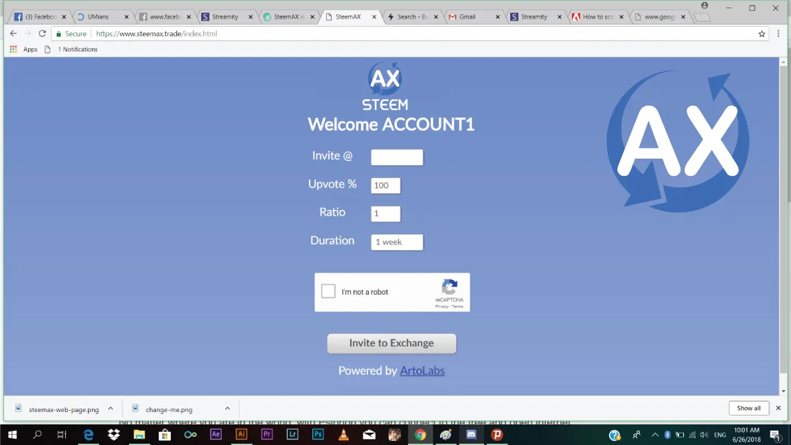Click the Invite @ input field
791x445 pixels.
397,157
